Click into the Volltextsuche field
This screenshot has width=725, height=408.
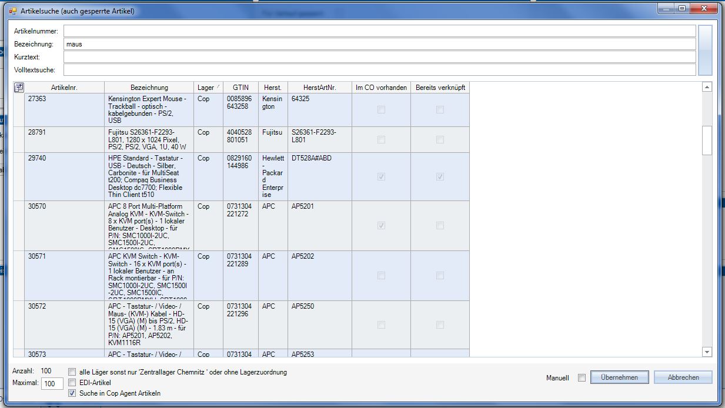click(x=379, y=70)
